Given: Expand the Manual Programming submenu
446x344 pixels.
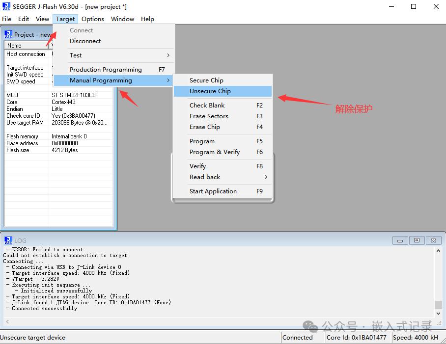Looking at the screenshot, I should click(x=113, y=80).
